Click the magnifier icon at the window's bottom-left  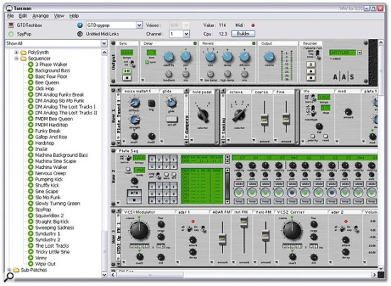[x=9, y=277]
